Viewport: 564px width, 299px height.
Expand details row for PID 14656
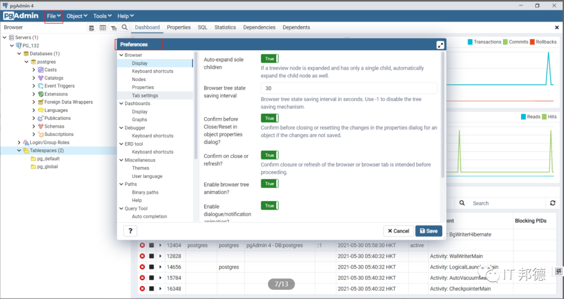pos(160,267)
